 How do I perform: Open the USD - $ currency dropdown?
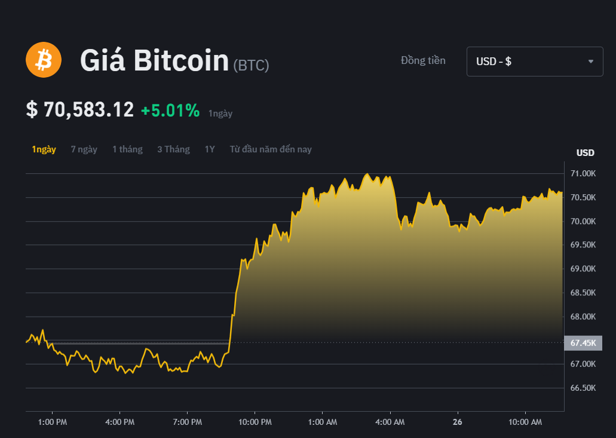click(535, 61)
